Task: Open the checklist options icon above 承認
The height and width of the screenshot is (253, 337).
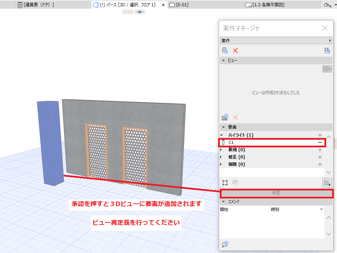Action: click(x=327, y=183)
